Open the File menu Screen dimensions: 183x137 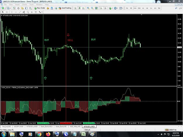[x=5, y=5]
